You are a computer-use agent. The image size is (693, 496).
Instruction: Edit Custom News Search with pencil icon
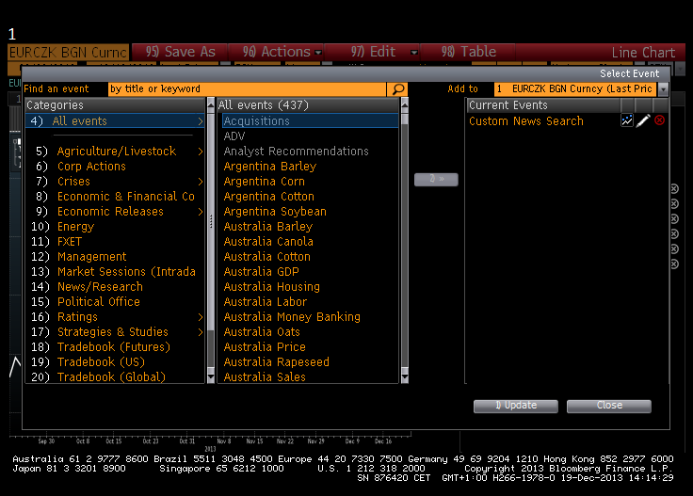coord(643,120)
